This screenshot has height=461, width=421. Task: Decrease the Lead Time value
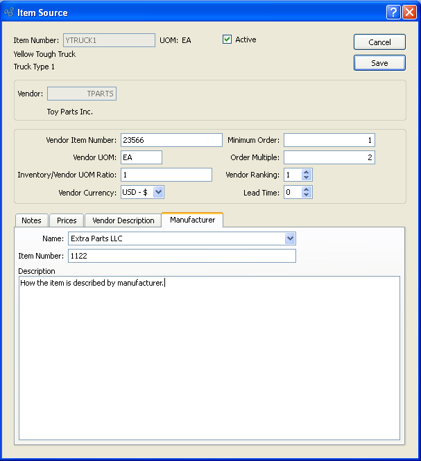pyautogui.click(x=307, y=195)
